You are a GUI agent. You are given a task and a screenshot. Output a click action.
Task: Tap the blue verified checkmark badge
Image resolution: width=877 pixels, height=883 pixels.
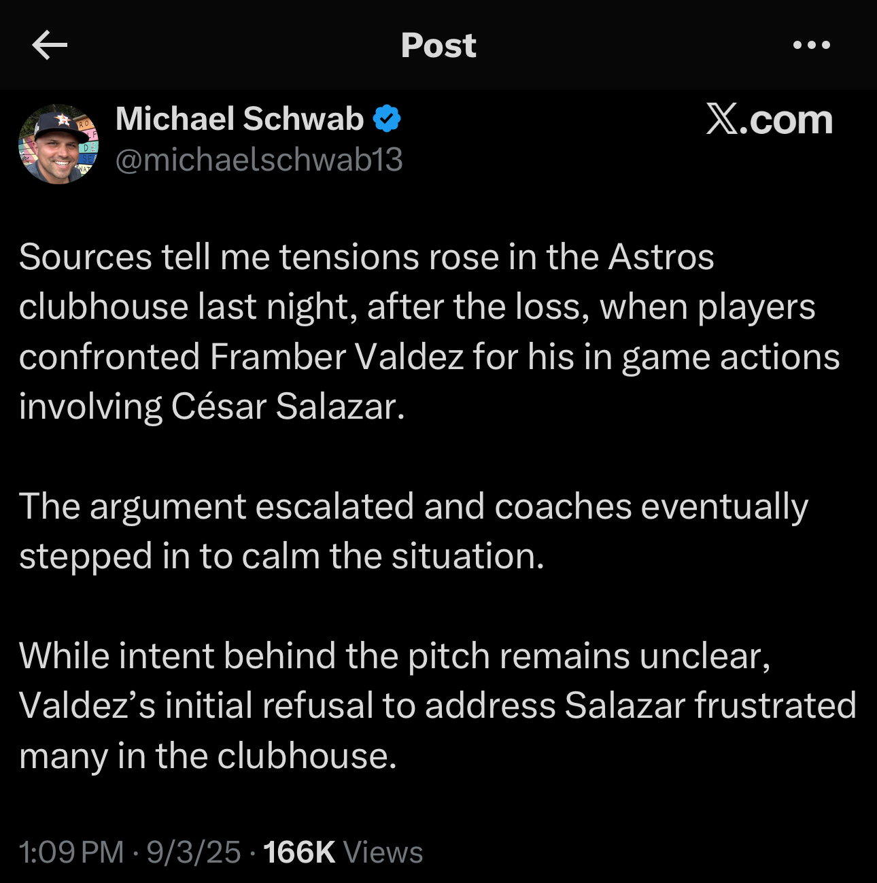point(387,119)
